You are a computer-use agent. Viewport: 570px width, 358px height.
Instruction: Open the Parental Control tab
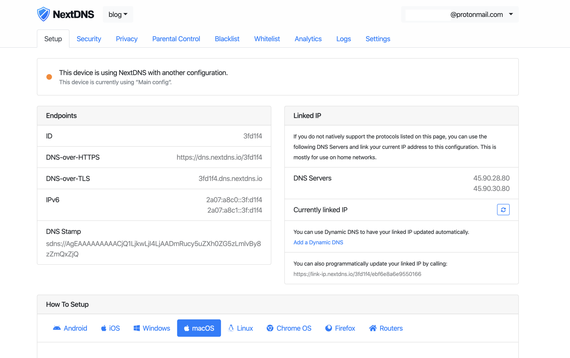tap(176, 39)
